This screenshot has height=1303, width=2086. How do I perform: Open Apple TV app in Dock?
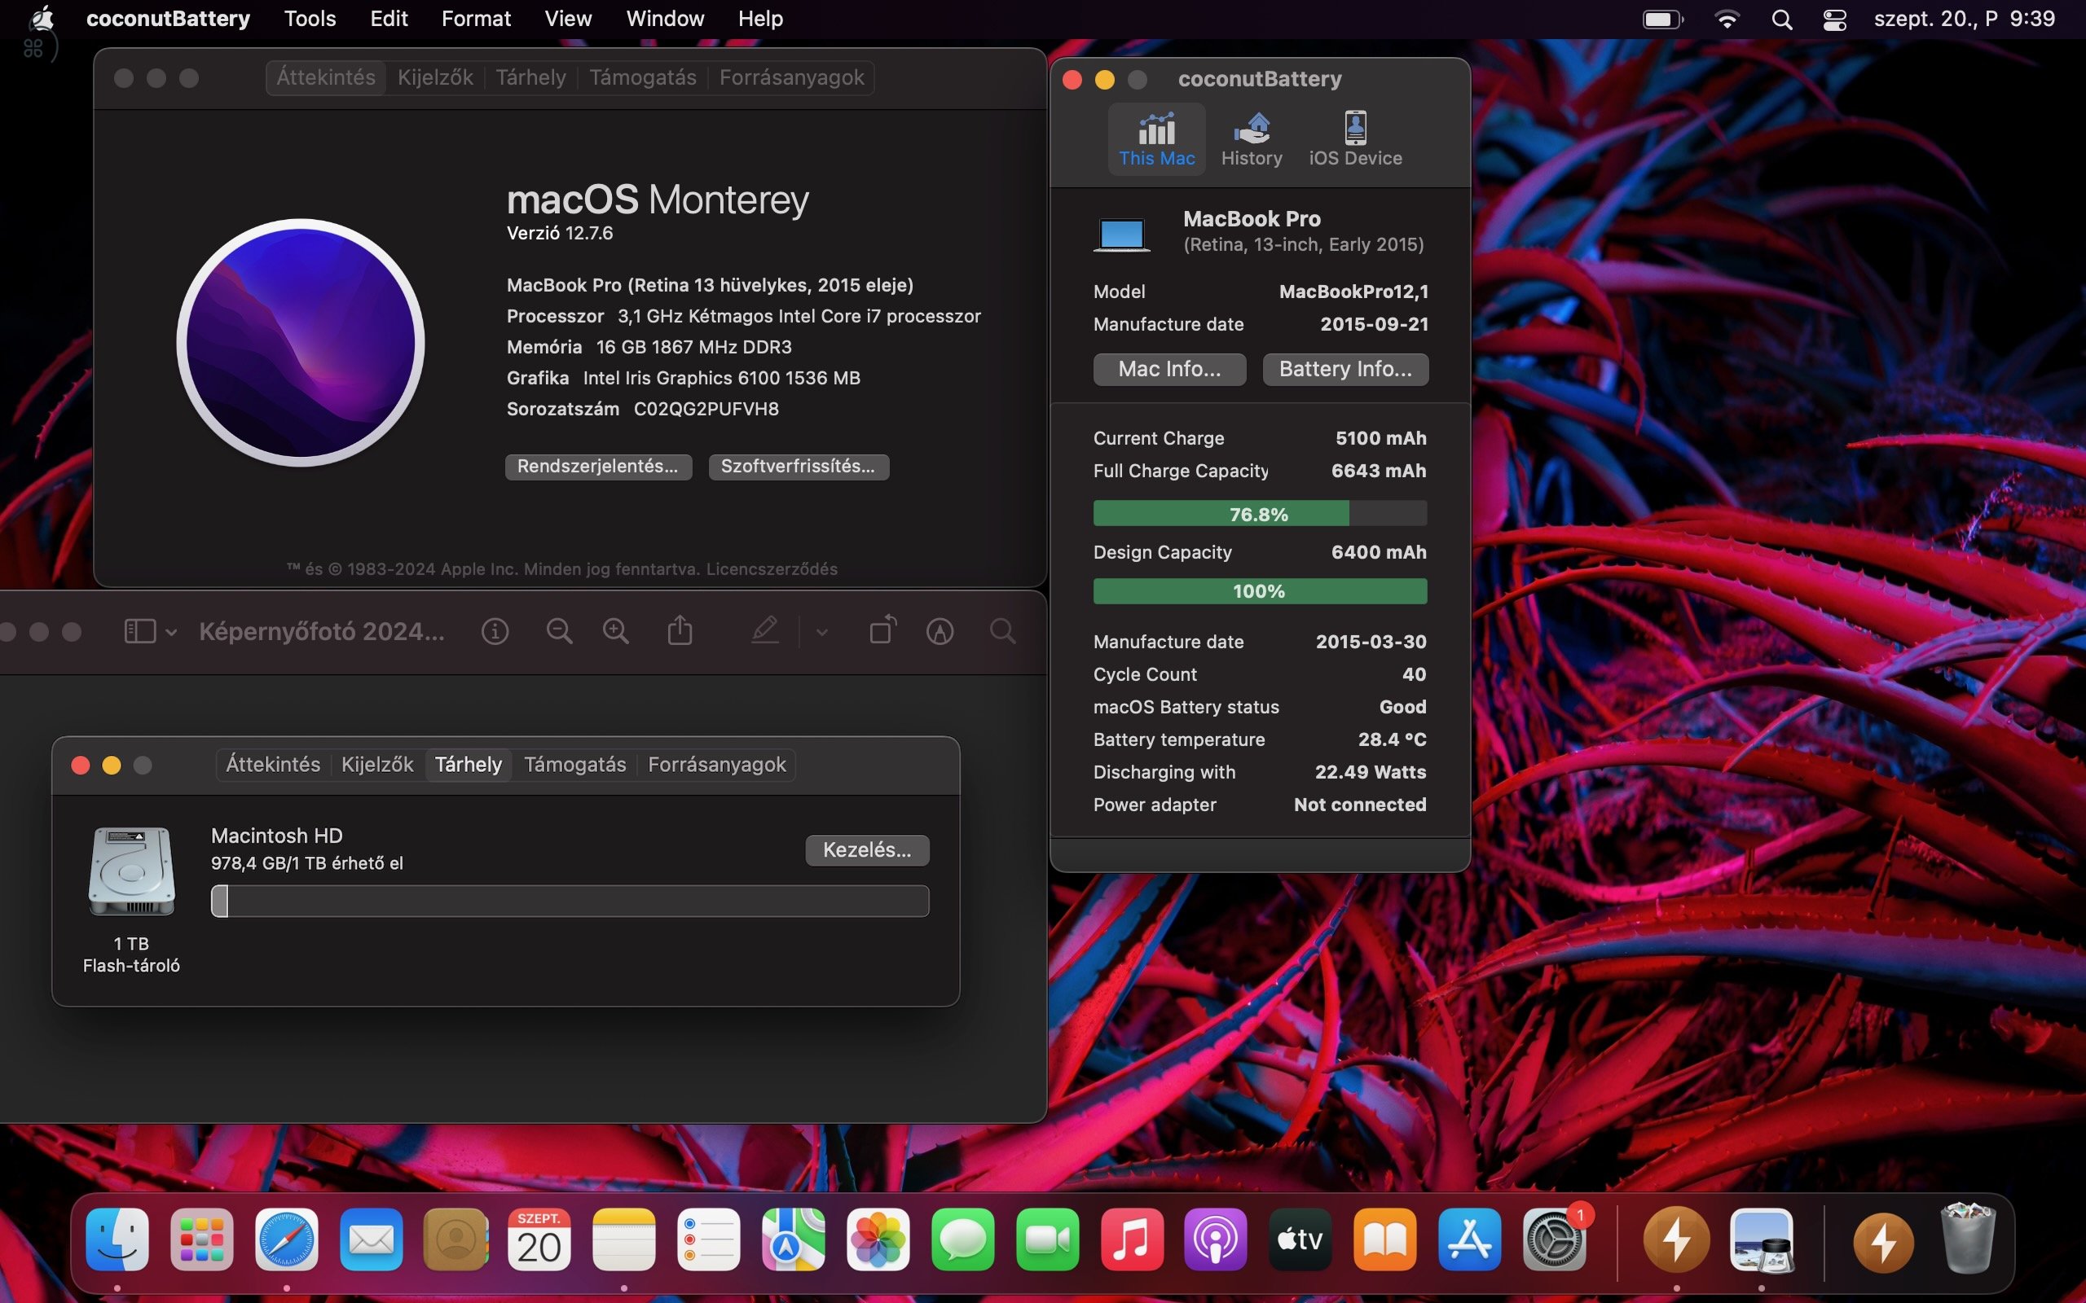pyautogui.click(x=1300, y=1240)
